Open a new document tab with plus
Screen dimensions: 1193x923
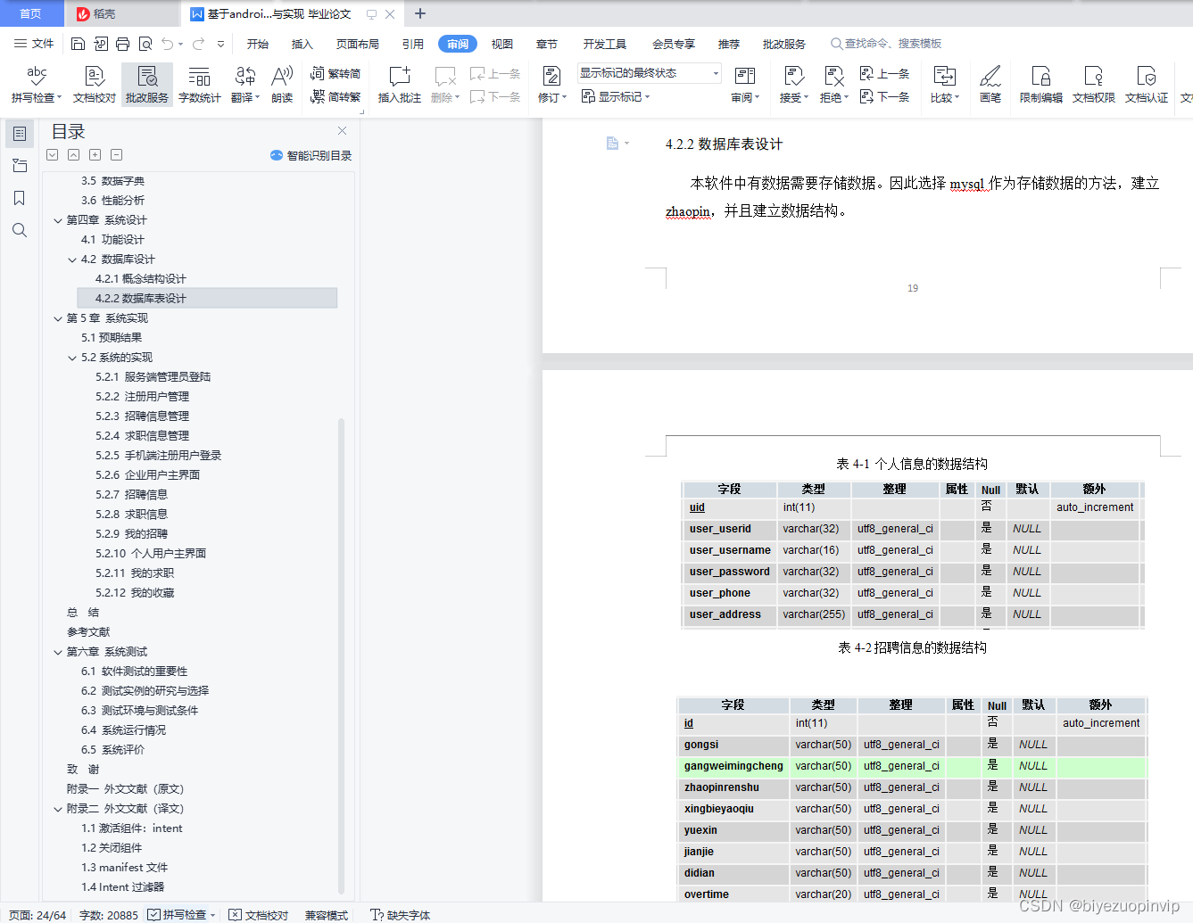pos(420,13)
